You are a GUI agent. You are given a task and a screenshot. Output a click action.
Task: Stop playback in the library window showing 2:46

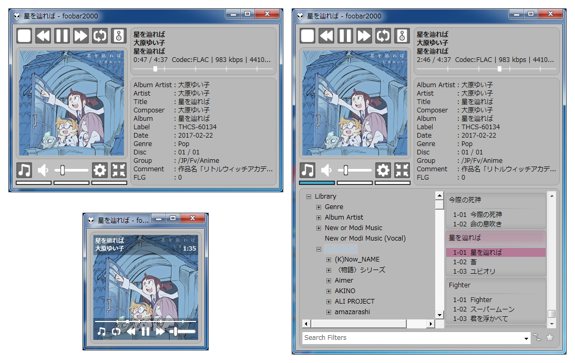tap(307, 36)
